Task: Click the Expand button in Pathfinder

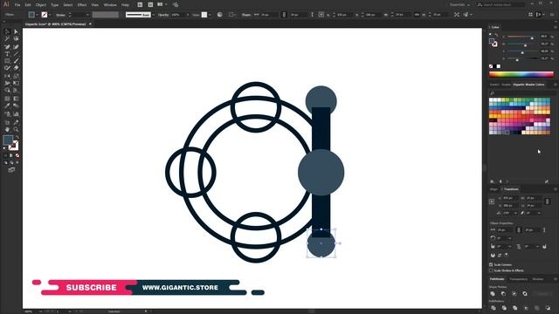Action: pyautogui.click(x=543, y=294)
